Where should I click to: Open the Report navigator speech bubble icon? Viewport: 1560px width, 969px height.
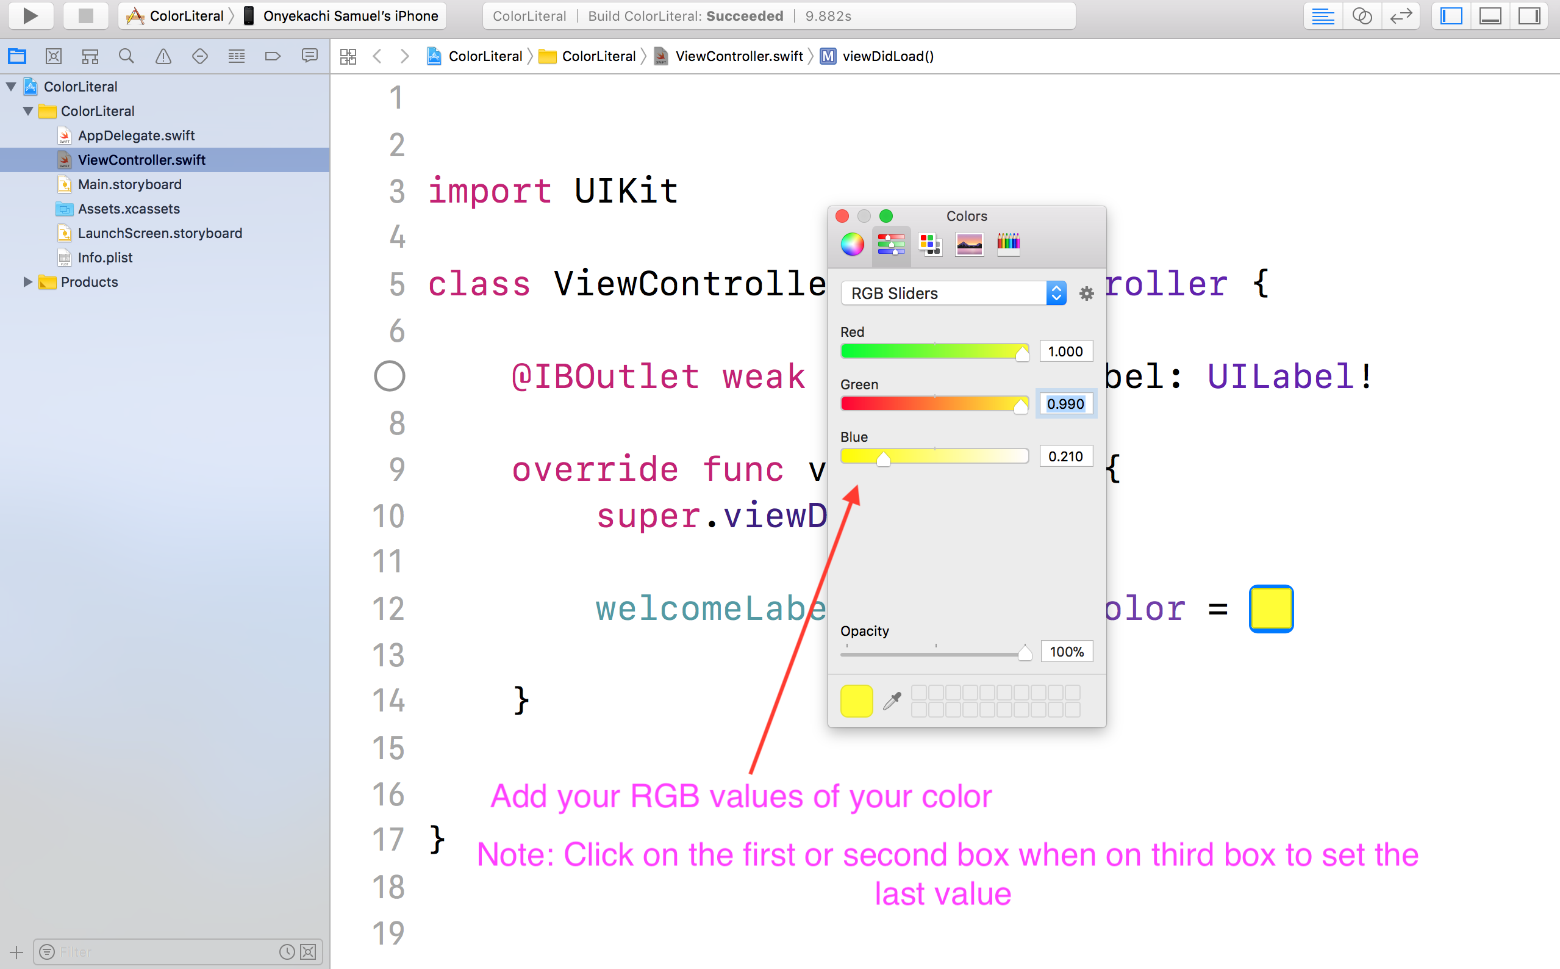309,56
